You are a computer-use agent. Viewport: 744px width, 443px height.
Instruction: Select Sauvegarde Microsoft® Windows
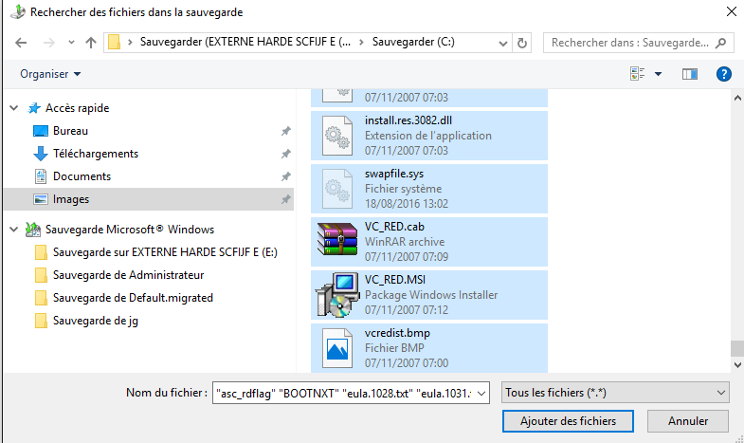pos(130,230)
